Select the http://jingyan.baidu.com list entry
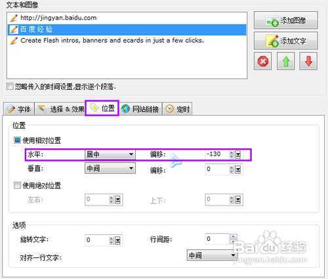The image size is (328, 279). coord(127,18)
